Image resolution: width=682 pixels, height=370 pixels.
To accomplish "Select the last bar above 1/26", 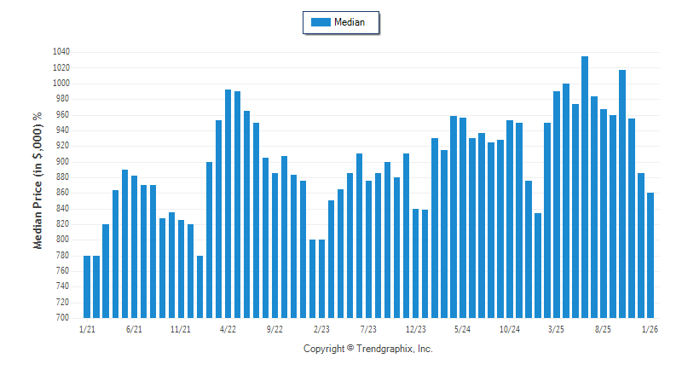I will click(x=650, y=256).
